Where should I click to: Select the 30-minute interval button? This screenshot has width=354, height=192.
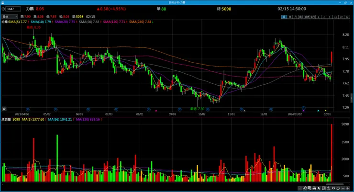(x=341, y=17)
